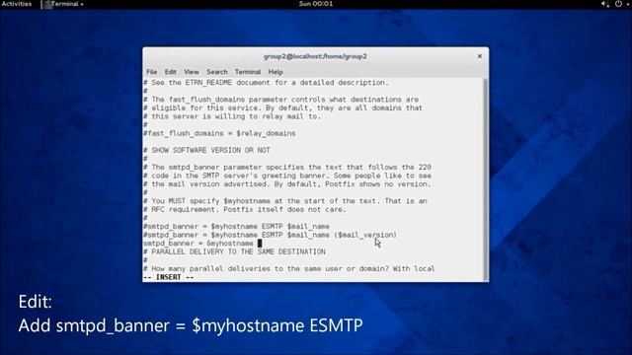The width and height of the screenshot is (632, 355).
Task: Open the Terminal menu in menu bar
Action: pyautogui.click(x=248, y=72)
